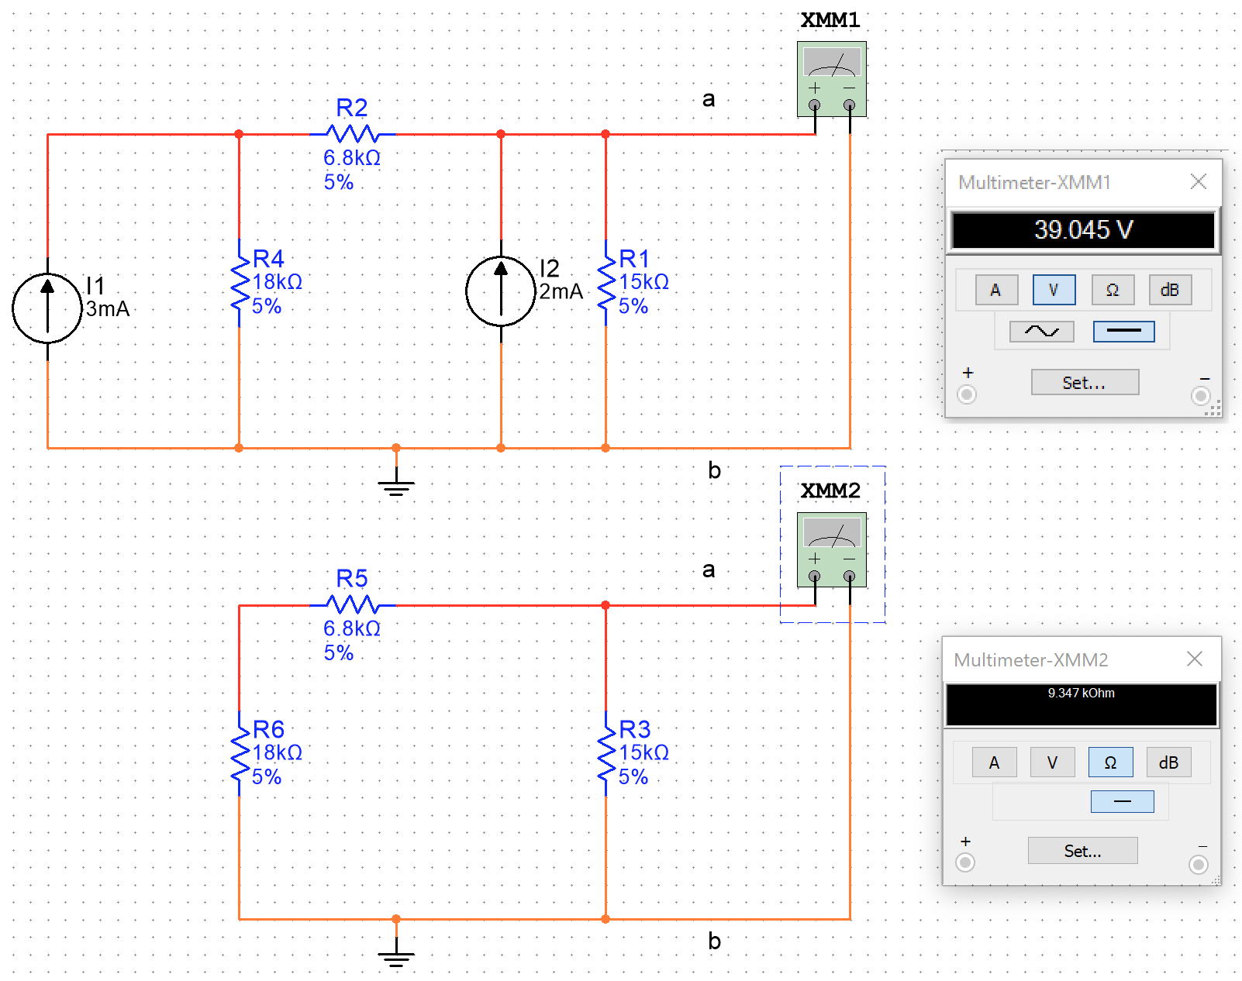The width and height of the screenshot is (1242, 981).
Task: Select DC signal mode on XMM1
Action: tap(1123, 332)
